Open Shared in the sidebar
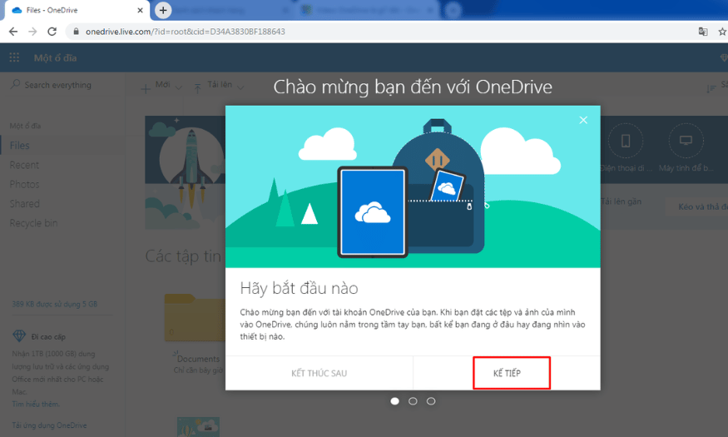The width and height of the screenshot is (728, 437). tap(24, 203)
